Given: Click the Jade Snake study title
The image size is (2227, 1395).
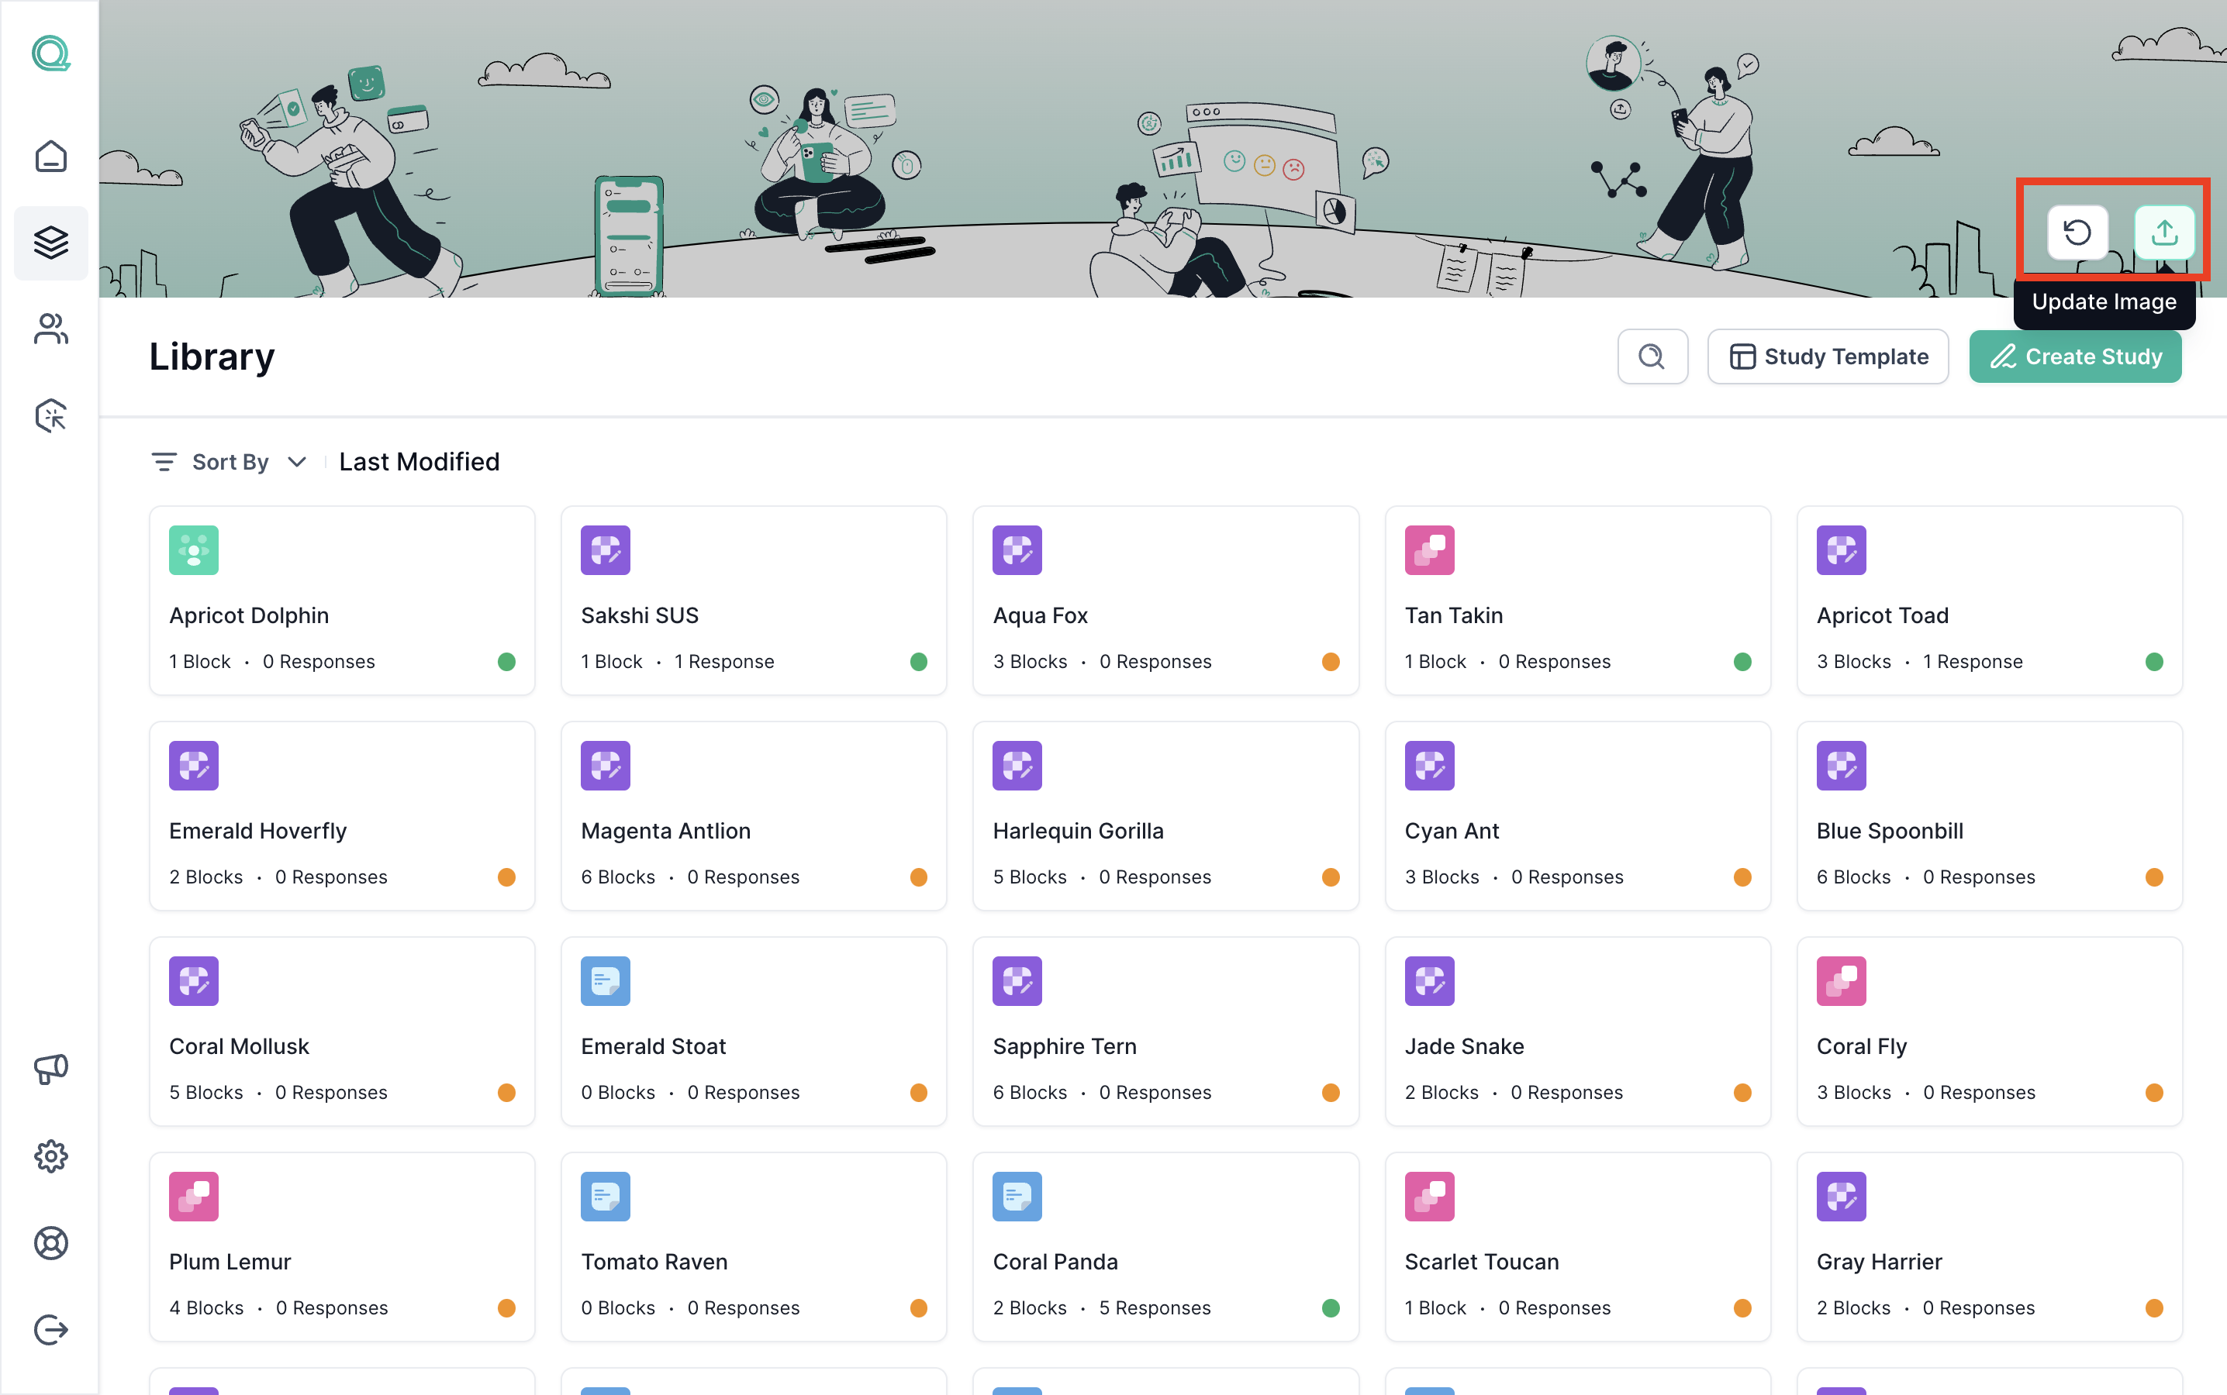Looking at the screenshot, I should (x=1464, y=1046).
